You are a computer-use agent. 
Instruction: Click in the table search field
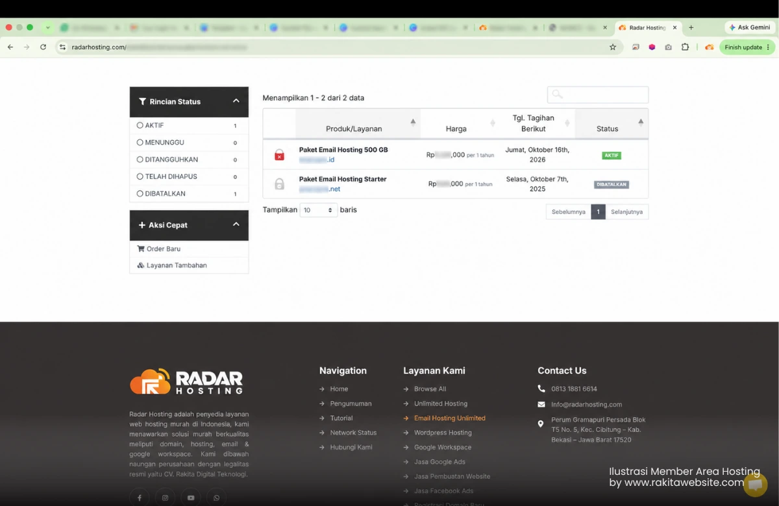coord(598,95)
